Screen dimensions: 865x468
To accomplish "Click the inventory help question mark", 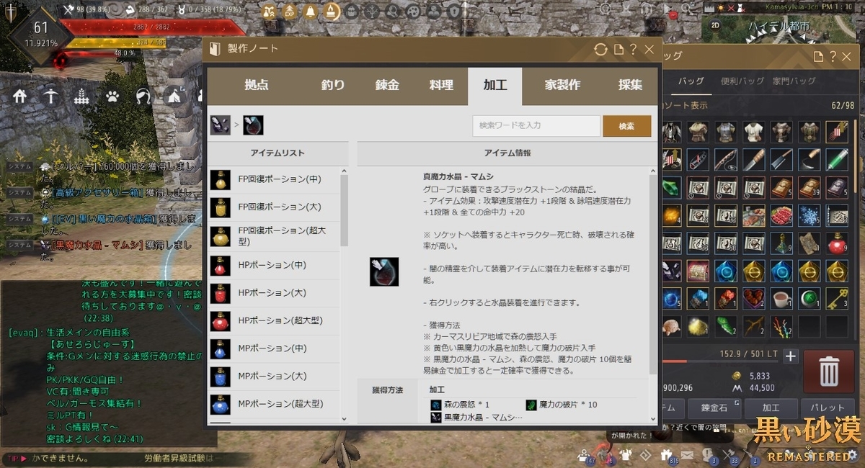I will click(833, 56).
